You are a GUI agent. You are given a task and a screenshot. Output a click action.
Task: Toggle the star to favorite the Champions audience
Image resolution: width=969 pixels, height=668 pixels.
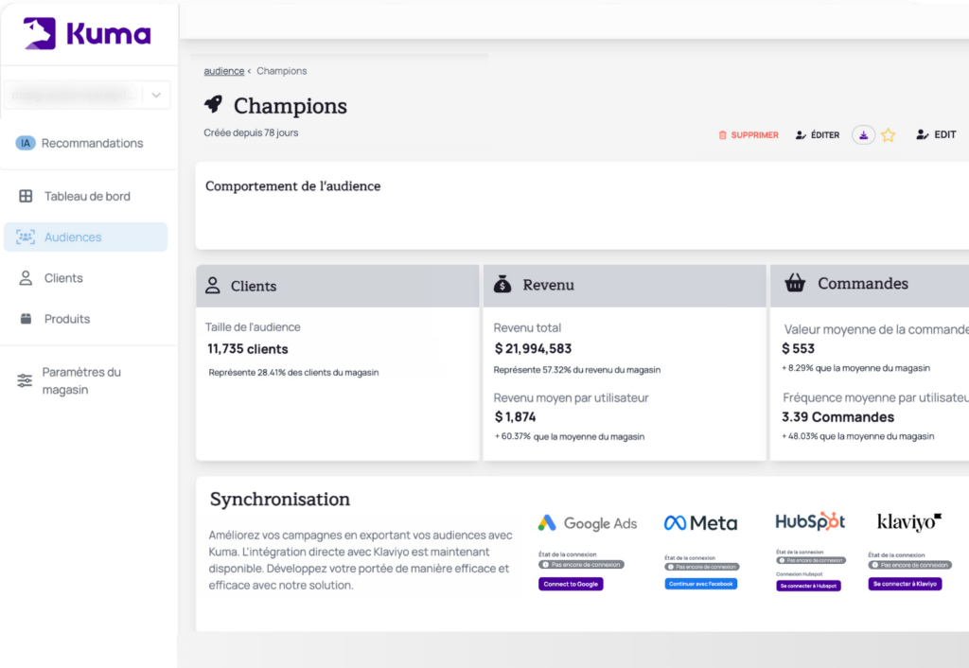(x=889, y=134)
